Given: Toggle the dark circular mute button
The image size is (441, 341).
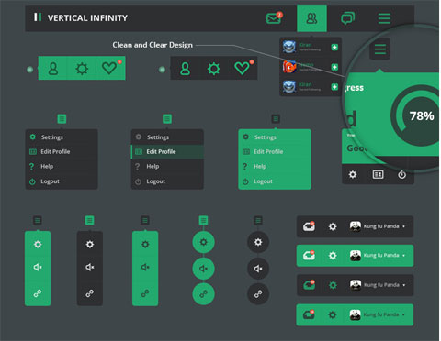Looking at the screenshot, I should pos(258,269).
